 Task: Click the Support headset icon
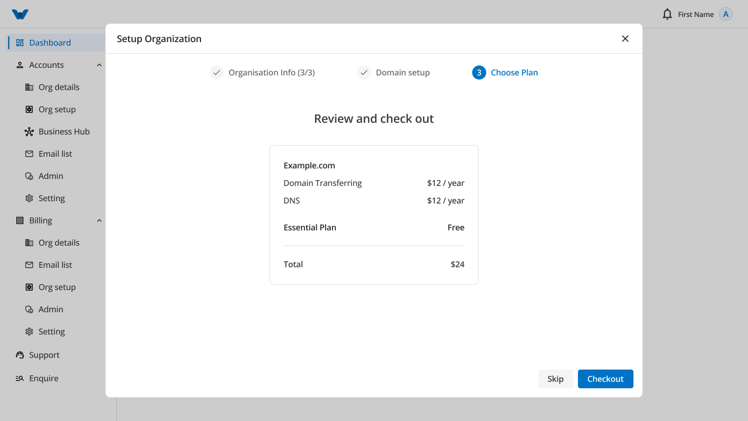click(x=20, y=355)
